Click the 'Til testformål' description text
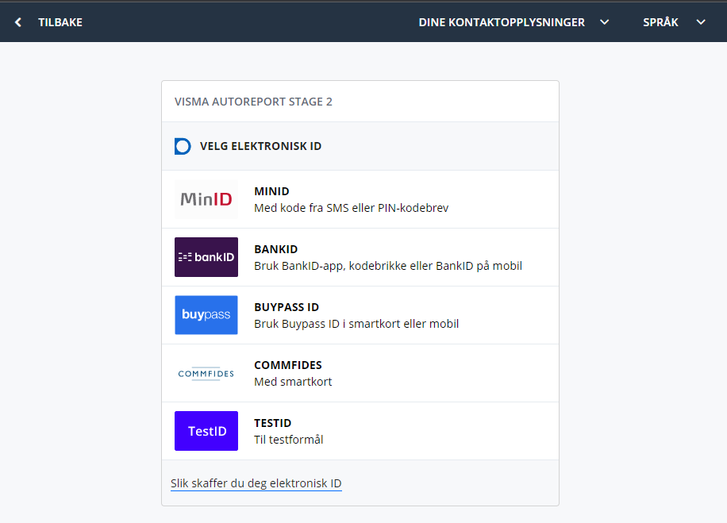This screenshot has height=523, width=727. 288,440
